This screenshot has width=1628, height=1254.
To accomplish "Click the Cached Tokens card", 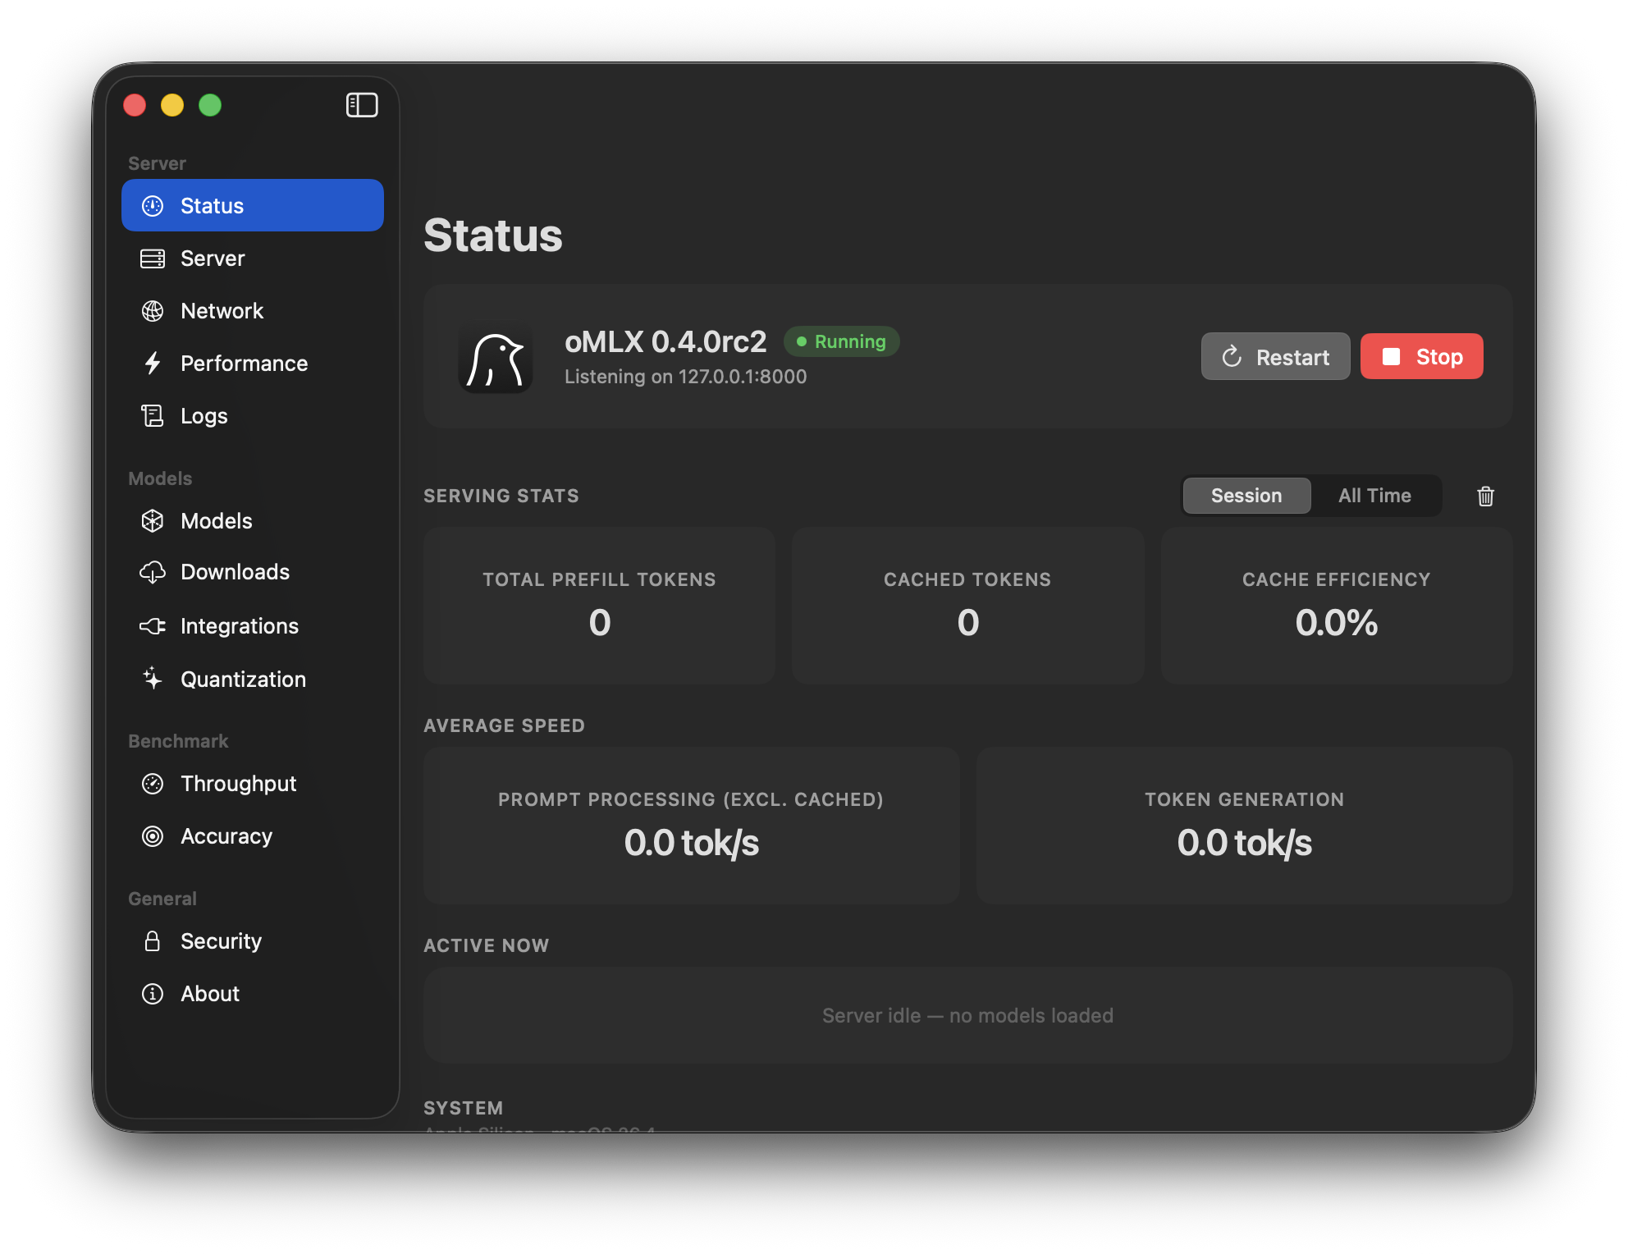I will (x=968, y=606).
